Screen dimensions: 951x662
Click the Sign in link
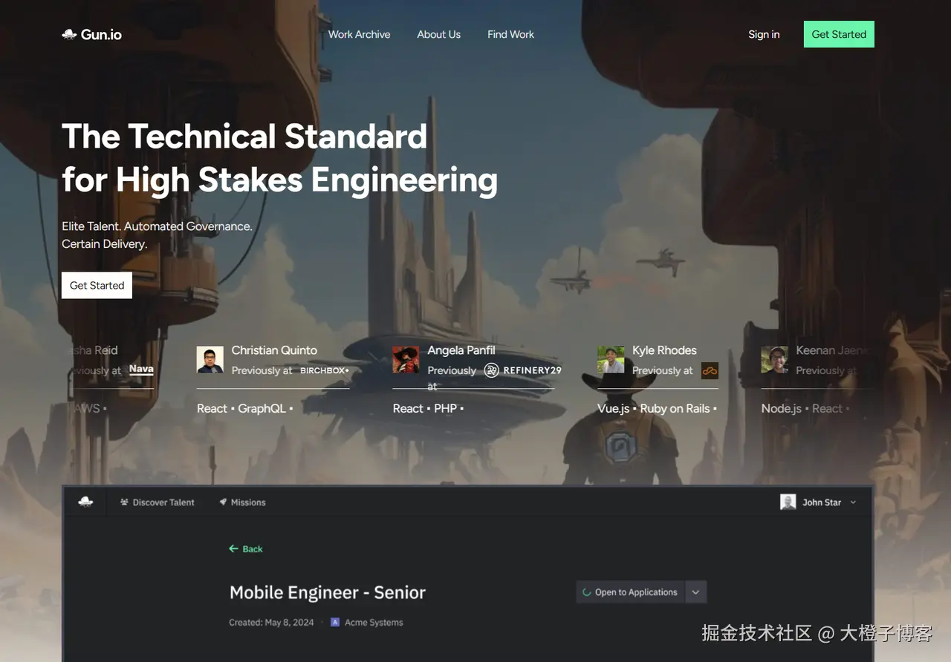764,34
